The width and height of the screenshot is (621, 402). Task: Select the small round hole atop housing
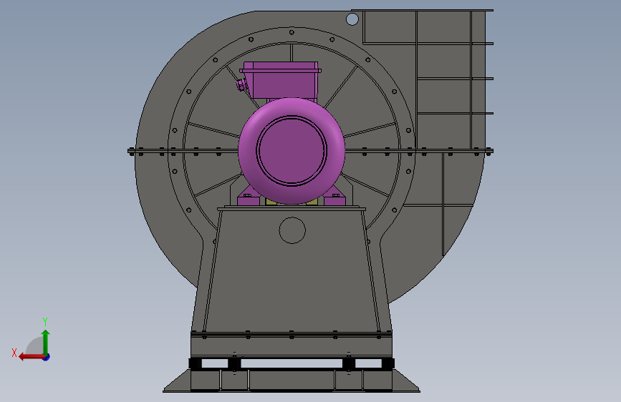tap(352, 19)
